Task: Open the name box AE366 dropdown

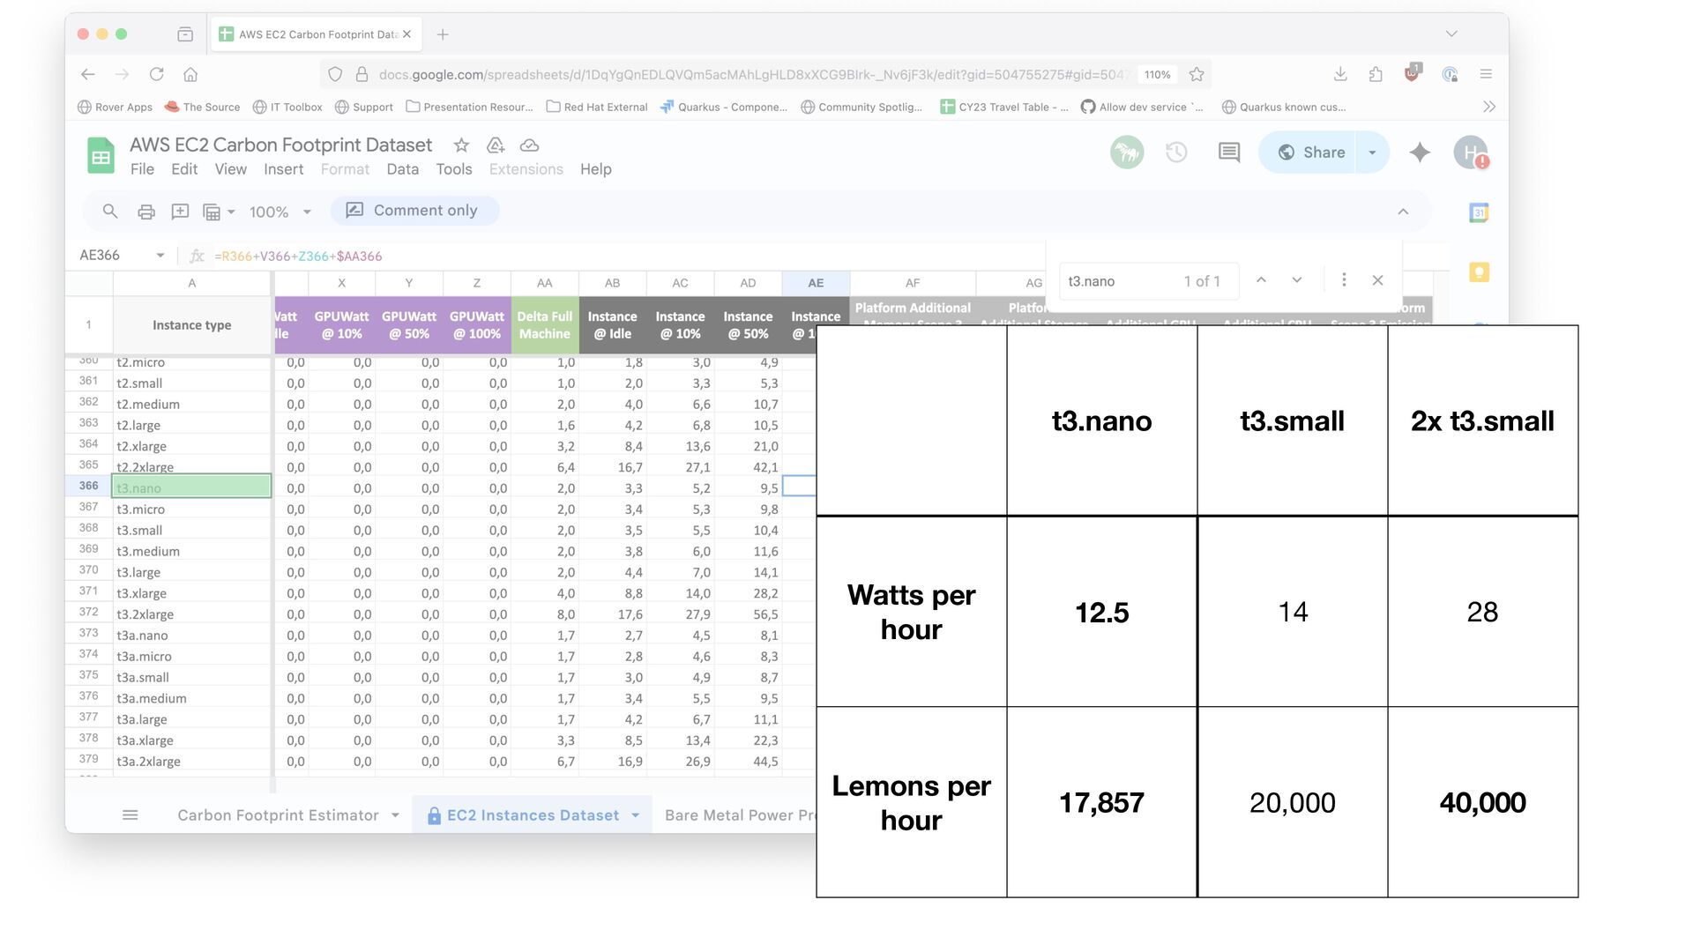Action: (160, 256)
